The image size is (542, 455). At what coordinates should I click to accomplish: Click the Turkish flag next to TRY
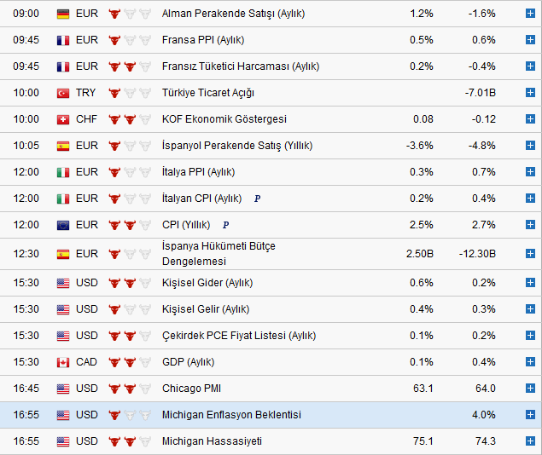click(63, 93)
